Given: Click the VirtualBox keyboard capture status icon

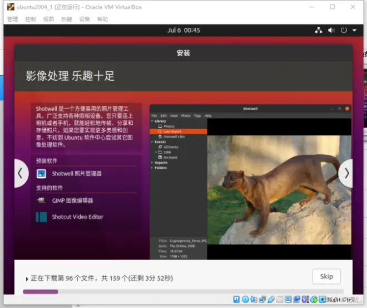Looking at the screenshot, I should [323, 299].
